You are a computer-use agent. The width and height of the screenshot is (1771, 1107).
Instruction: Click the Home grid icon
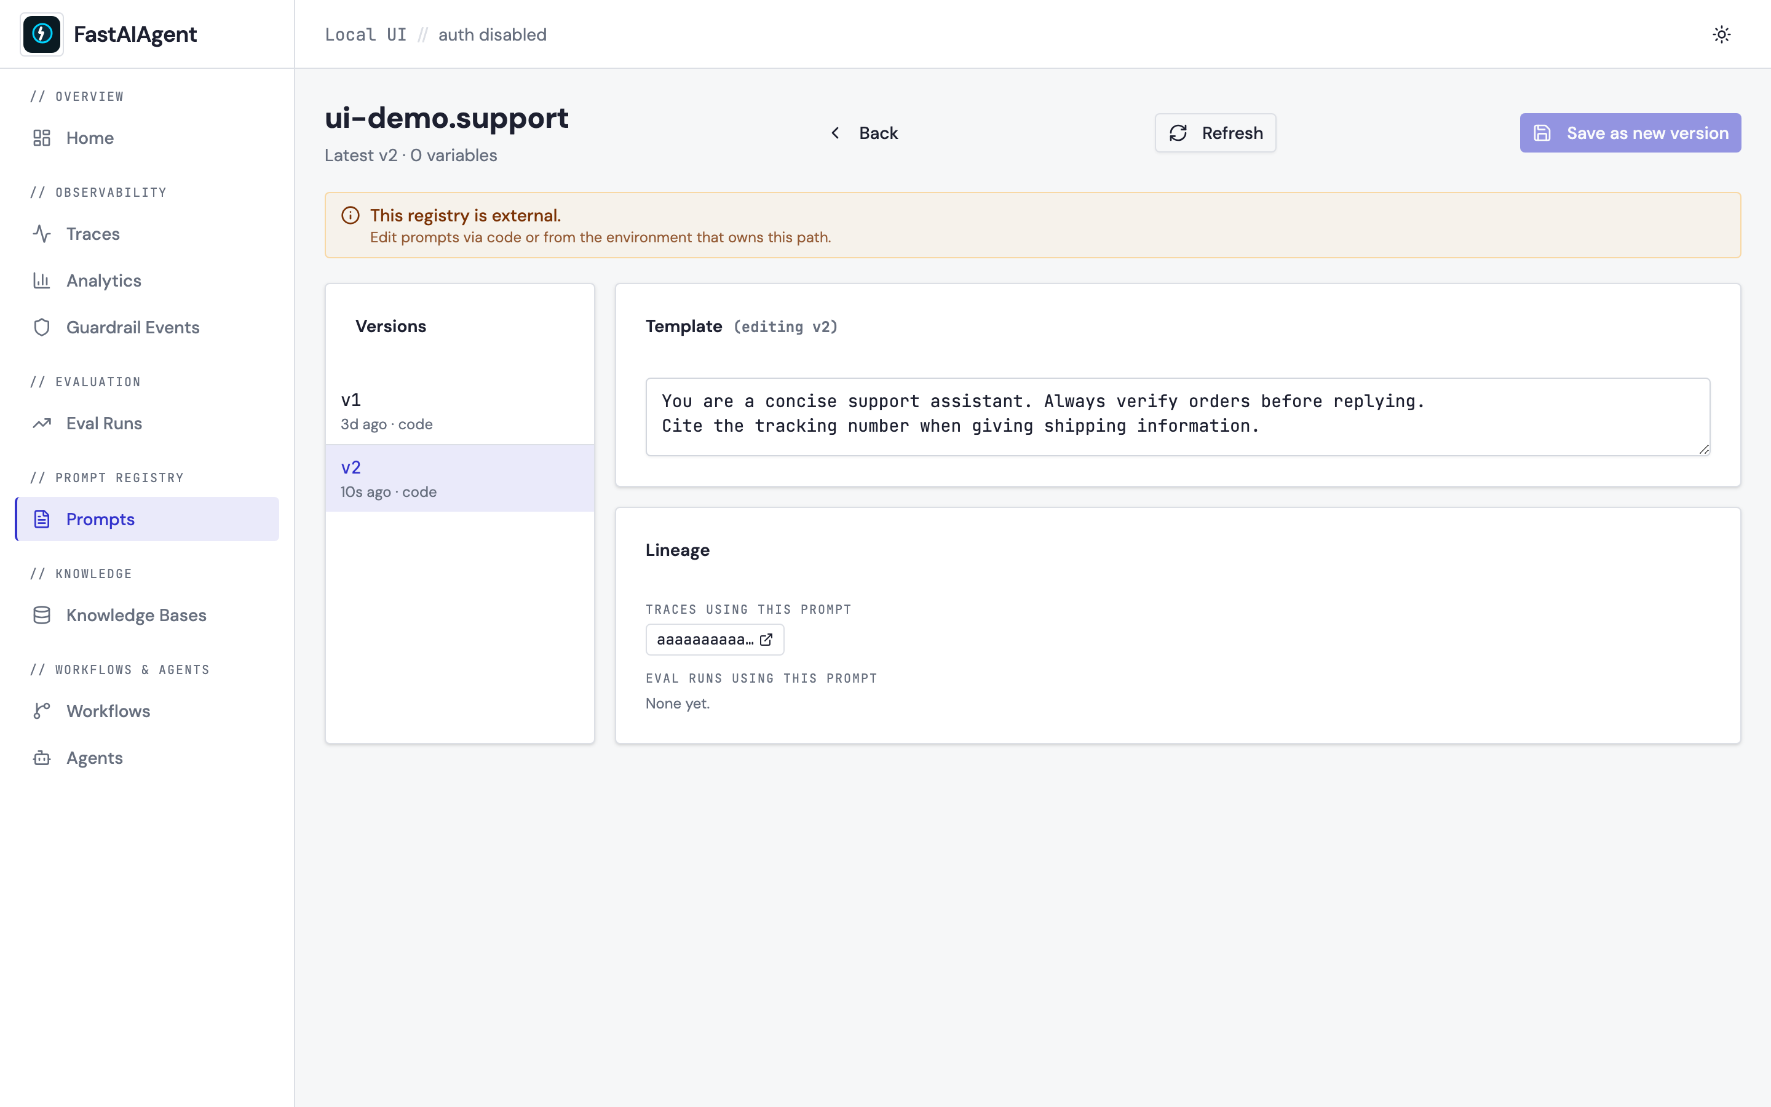tap(42, 138)
